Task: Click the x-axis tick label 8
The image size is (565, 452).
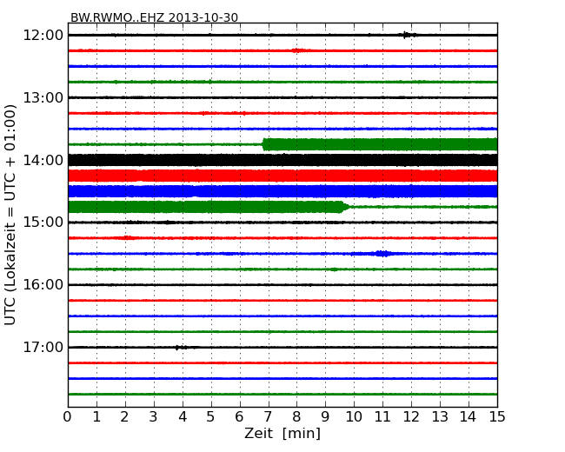Action: click(x=296, y=417)
